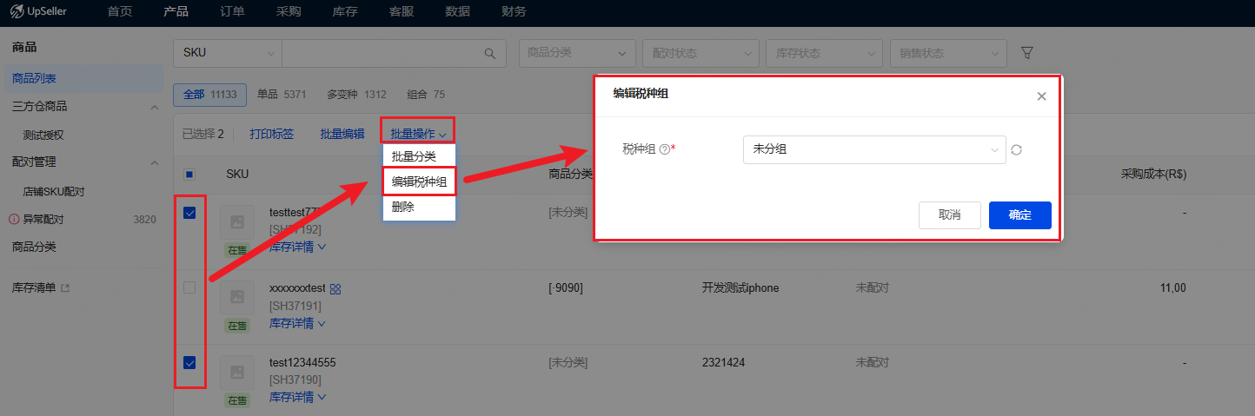
Task: Check the xxxxxxxtest row checkbox
Action: (189, 287)
